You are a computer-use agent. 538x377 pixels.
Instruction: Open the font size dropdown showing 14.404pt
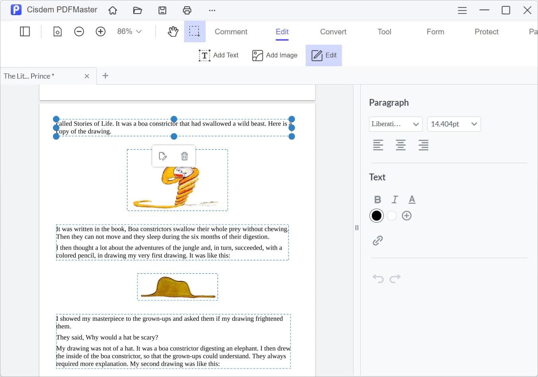point(454,124)
